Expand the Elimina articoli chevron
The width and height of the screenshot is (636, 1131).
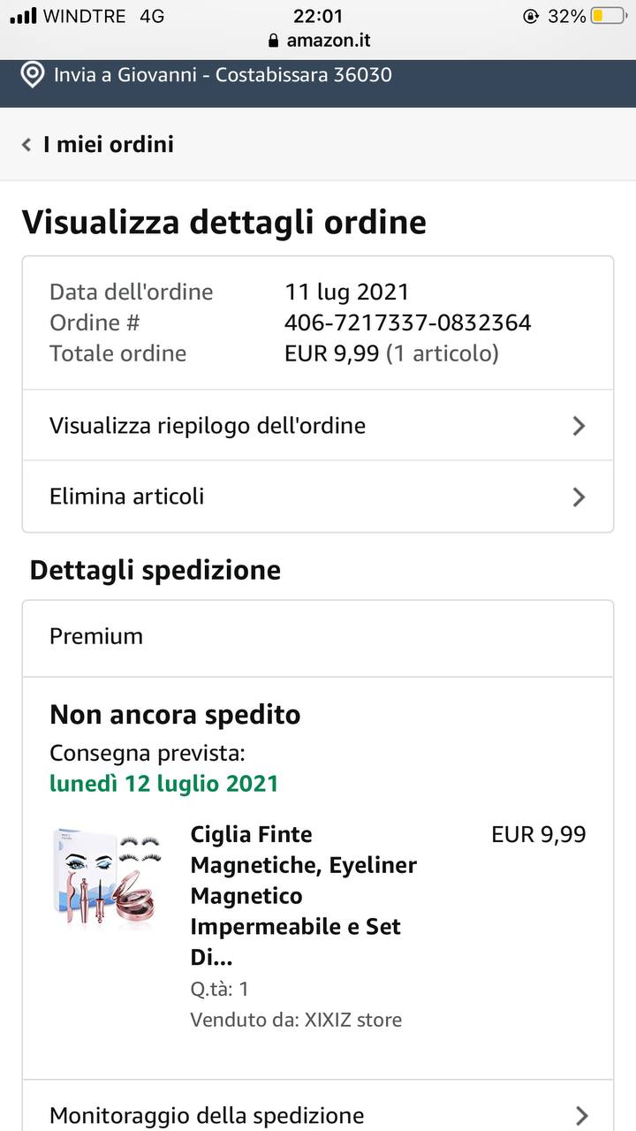click(x=579, y=497)
